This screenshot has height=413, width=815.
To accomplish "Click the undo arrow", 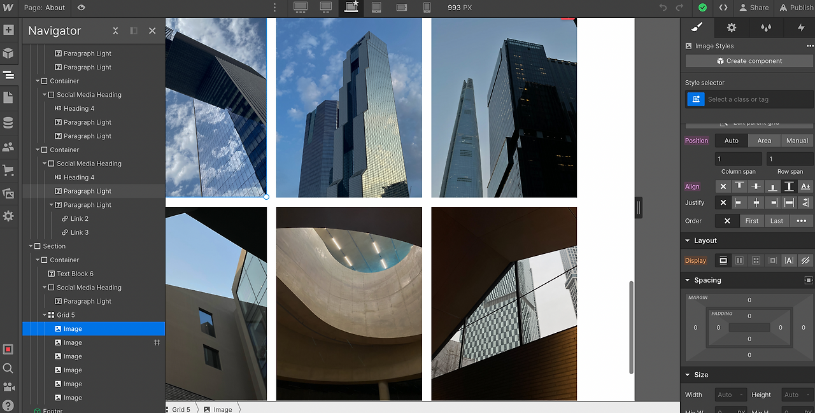I will (x=663, y=8).
